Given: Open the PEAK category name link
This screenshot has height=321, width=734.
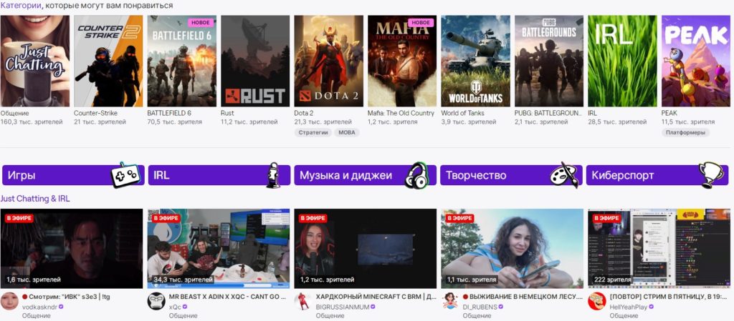Looking at the screenshot, I should pyautogui.click(x=669, y=114).
